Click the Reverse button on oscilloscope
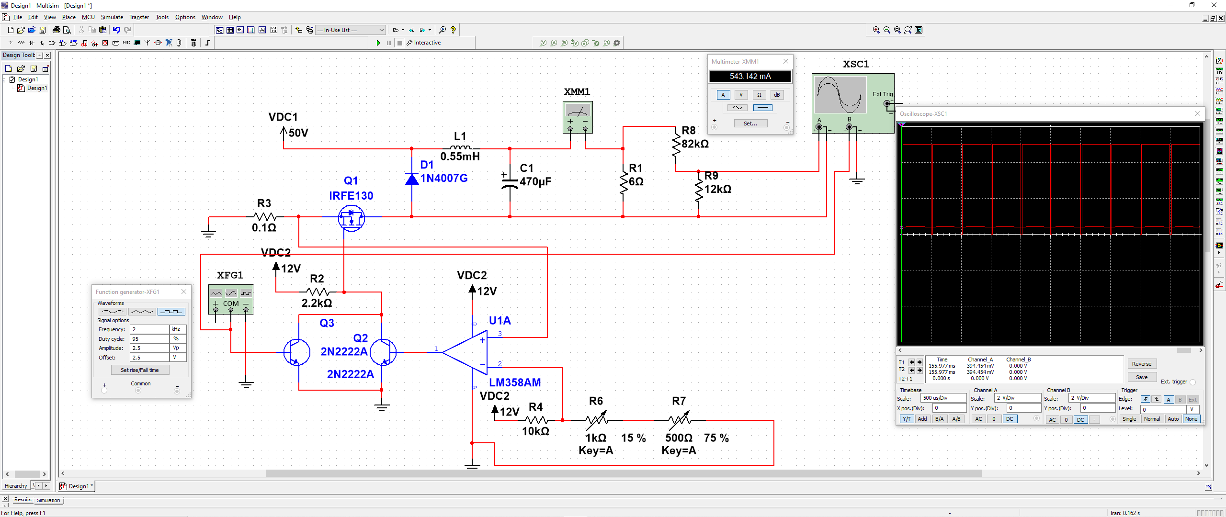 point(1141,364)
